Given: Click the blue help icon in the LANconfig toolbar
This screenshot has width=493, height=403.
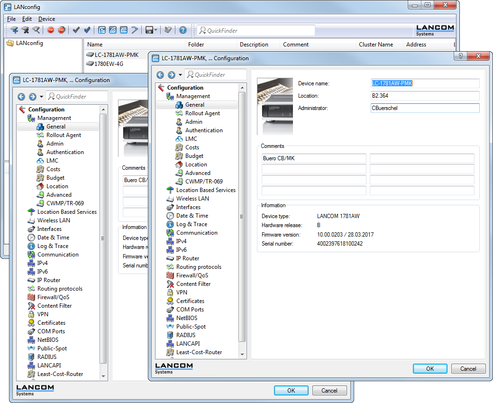Looking at the screenshot, I should pyautogui.click(x=183, y=30).
